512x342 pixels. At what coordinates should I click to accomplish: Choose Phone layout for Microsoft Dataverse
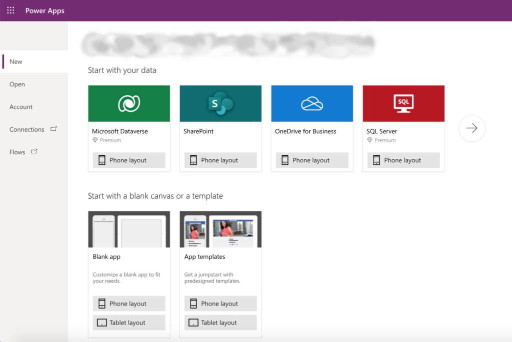pyautogui.click(x=129, y=160)
